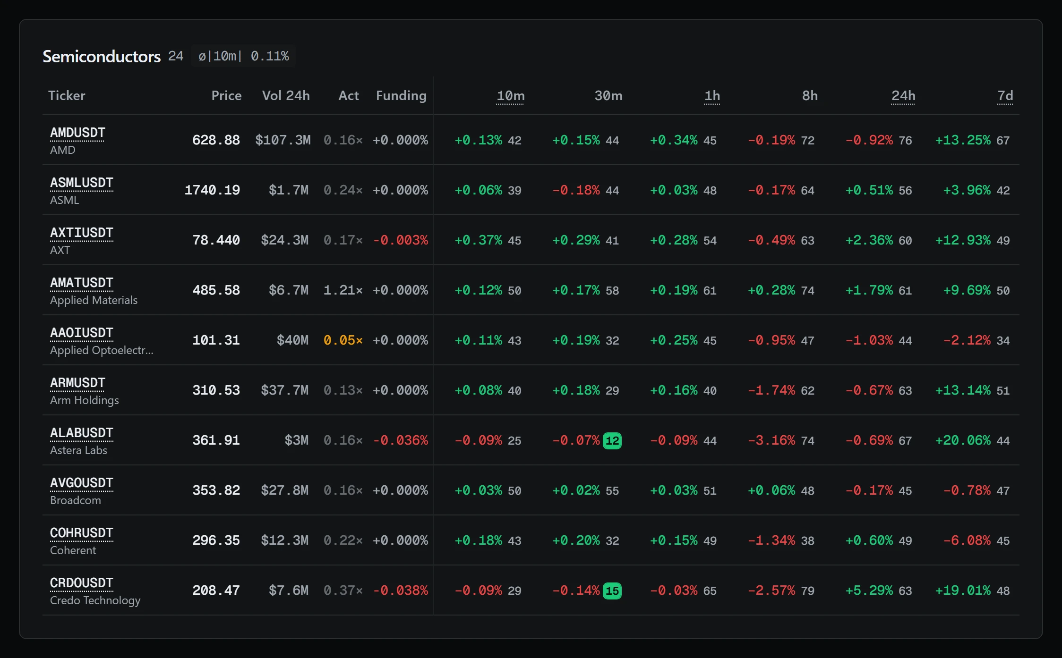Click Applied Materials activity 1.21×

pos(343,290)
